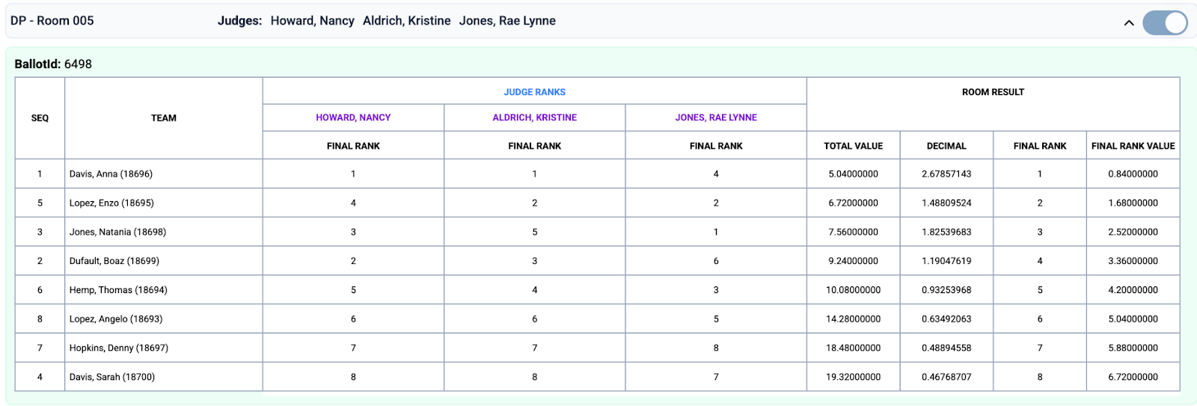Screen dimensions: 1197x406
Task: Select the Davis, Anna (18696) team row
Action: pos(111,174)
